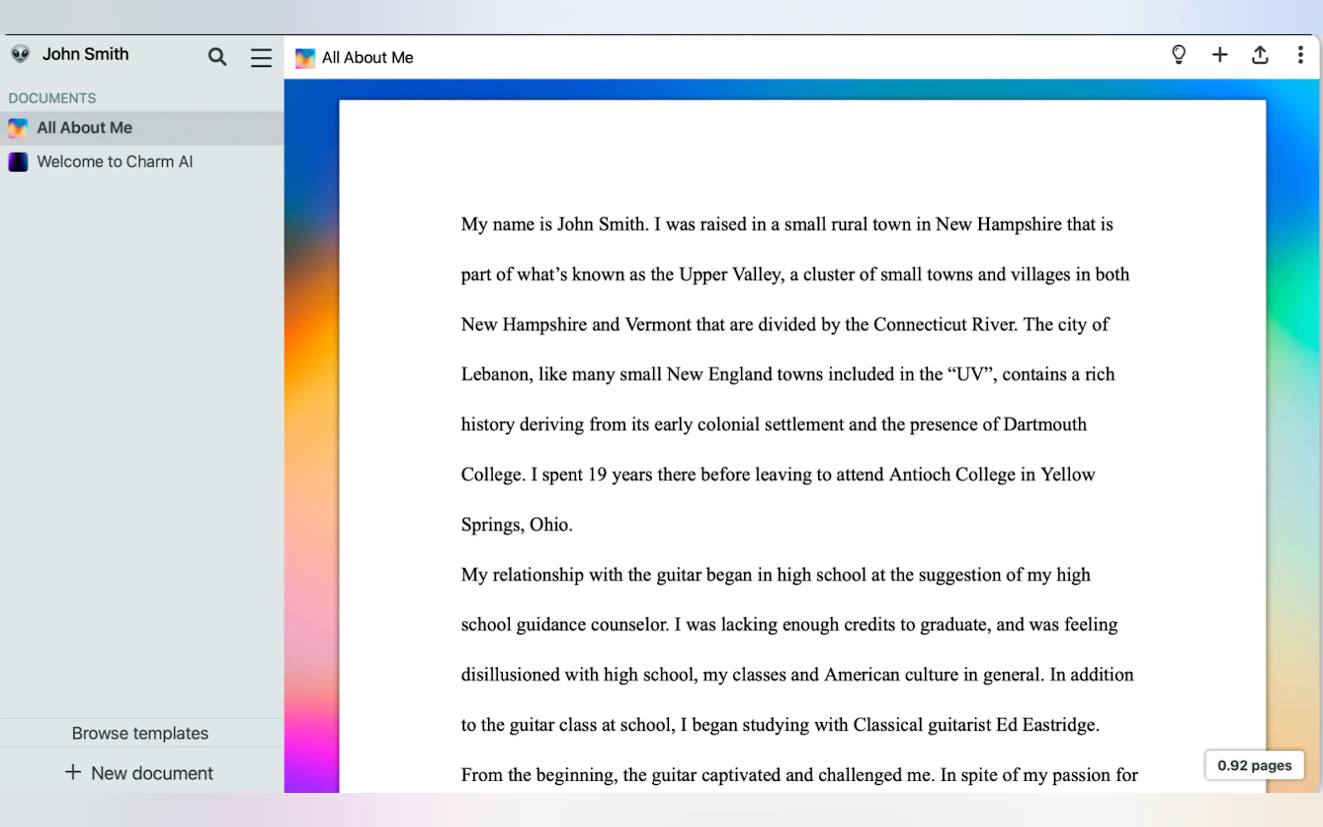The height and width of the screenshot is (827, 1323).
Task: Click the colorful icon beside header title
Action: coord(305,58)
